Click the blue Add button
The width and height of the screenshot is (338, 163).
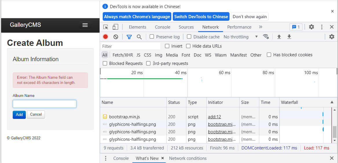click(x=19, y=115)
